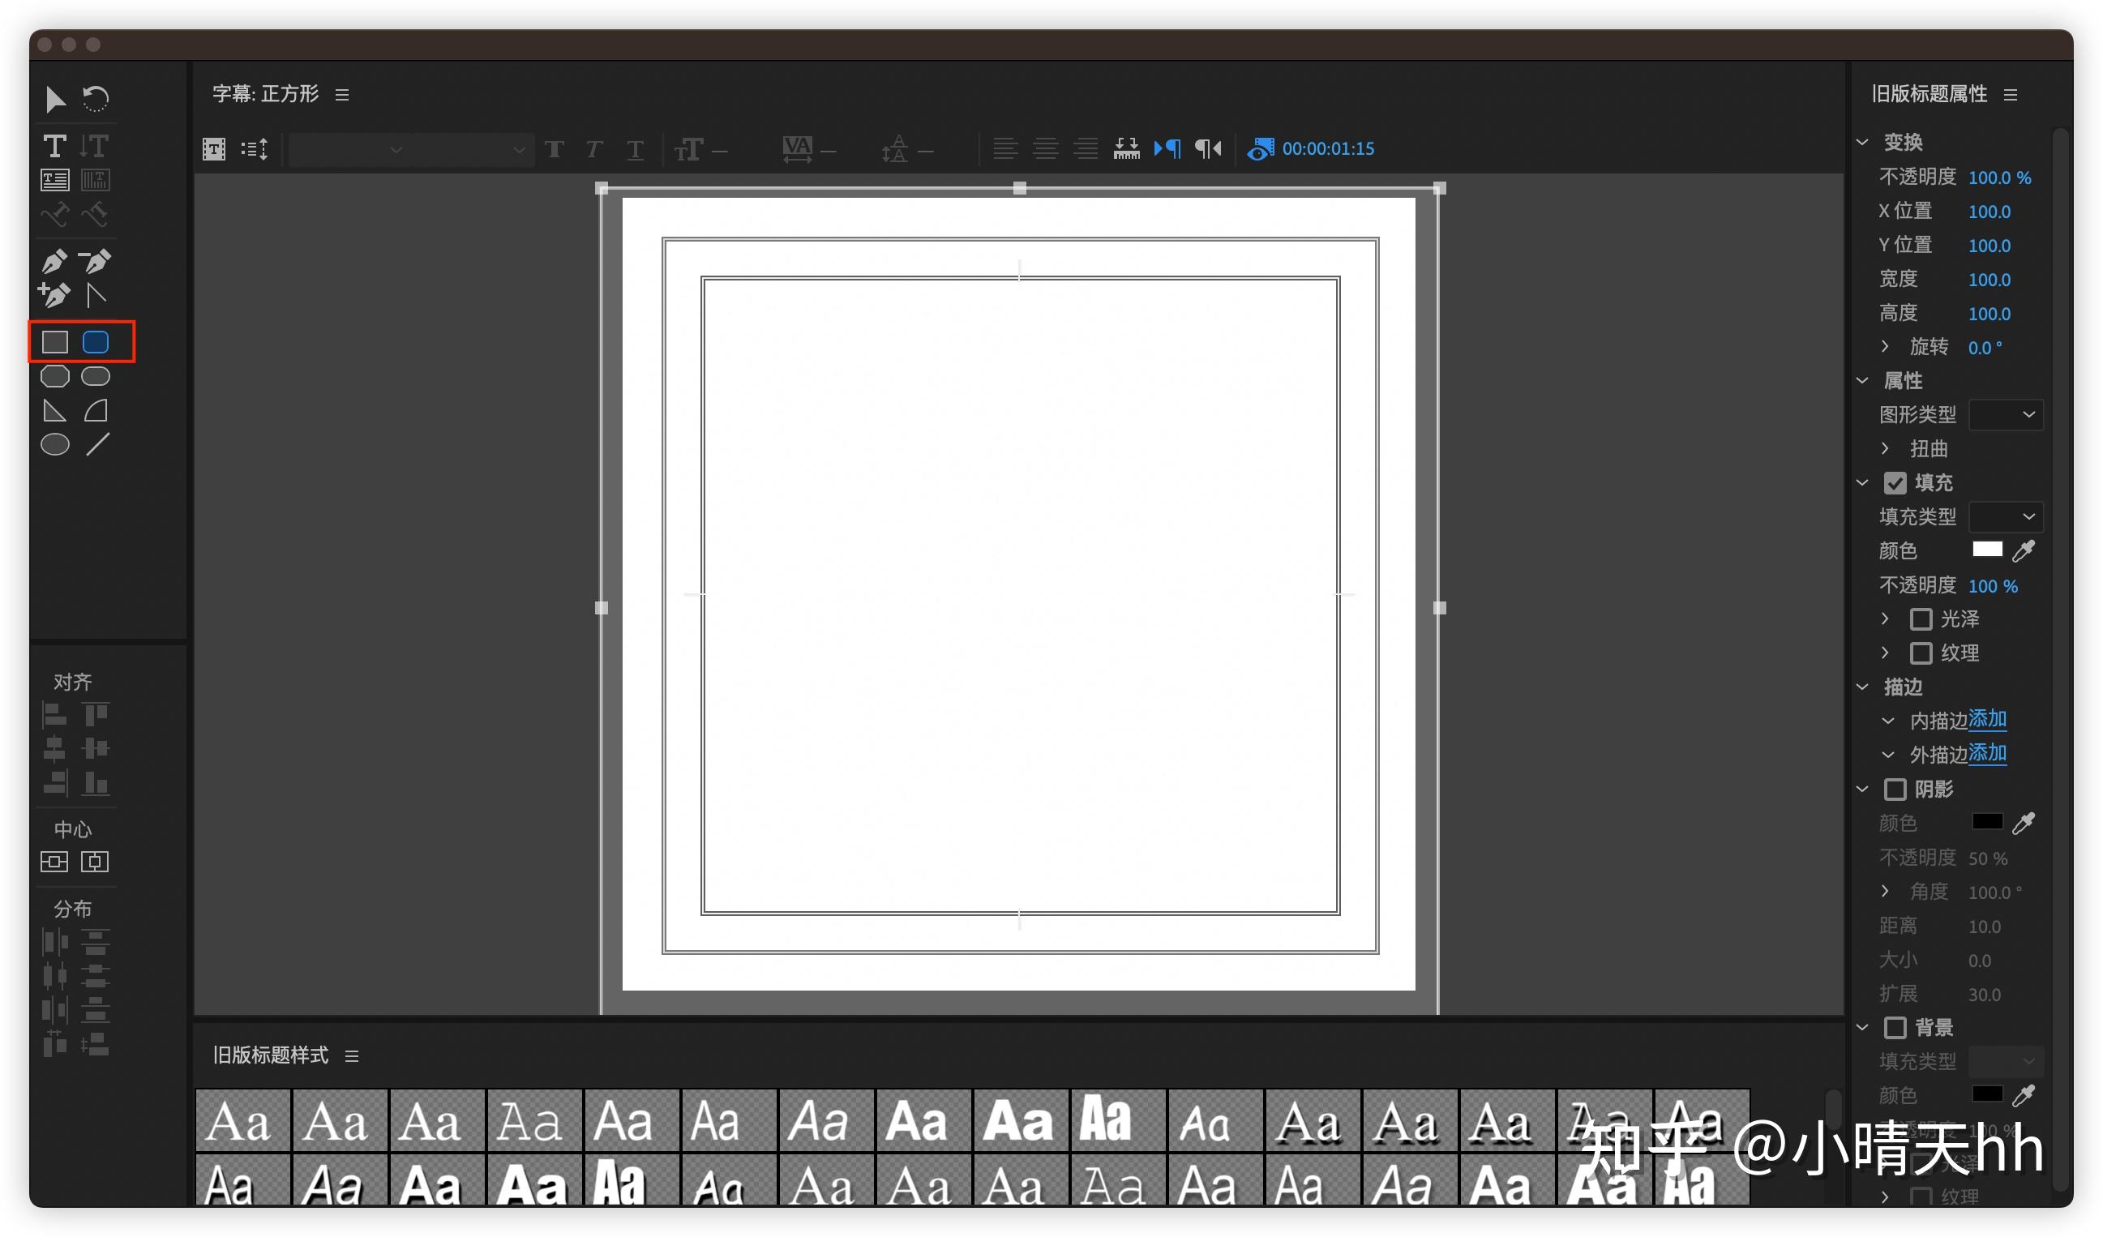The width and height of the screenshot is (2103, 1237).
Task: Open the 旧版标题样式 panel menu
Action: 352,1057
